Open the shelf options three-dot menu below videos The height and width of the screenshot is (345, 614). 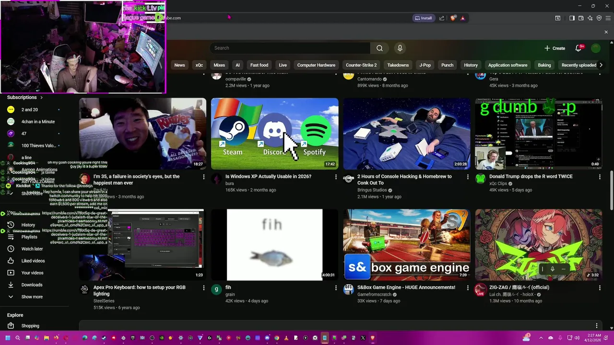(x=597, y=326)
